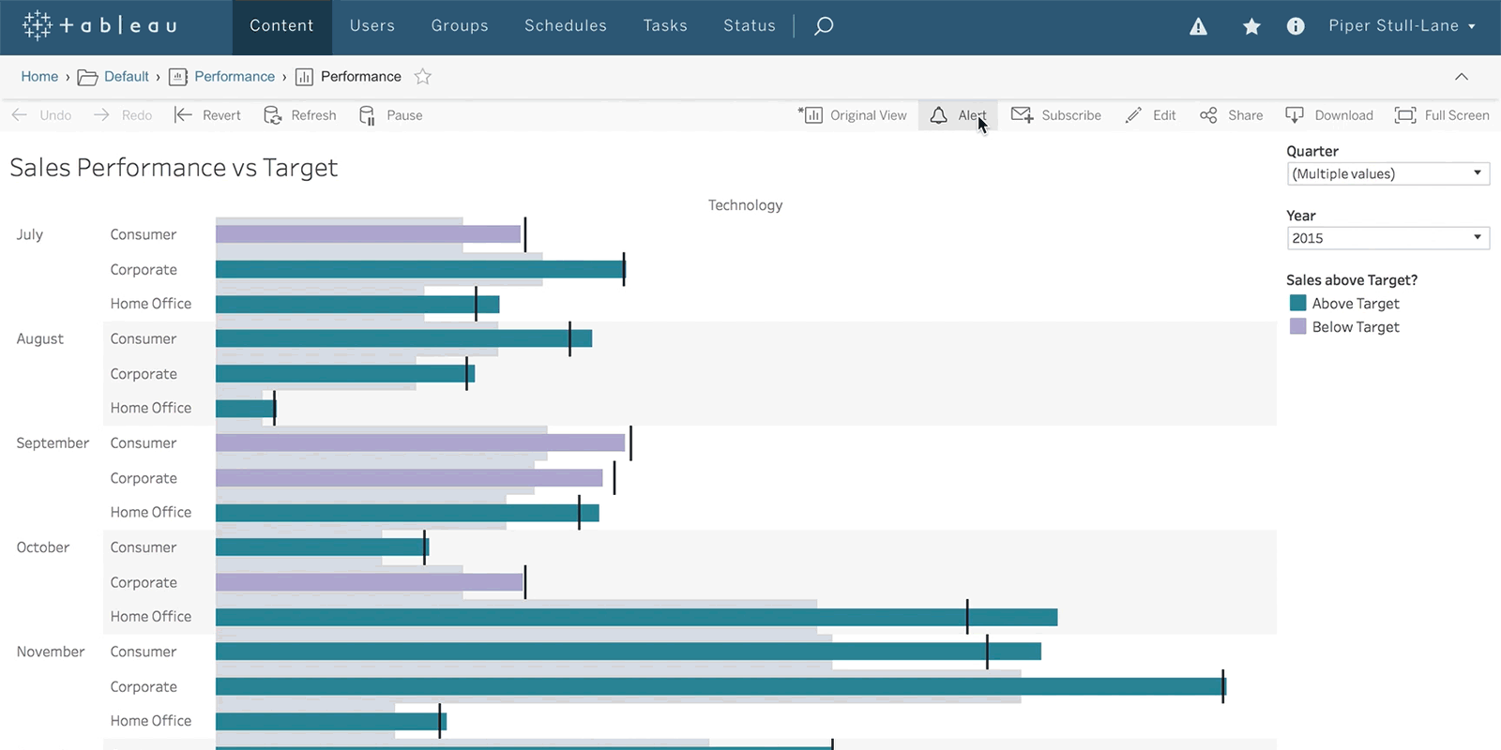
Task: Switch to the Status tab
Action: tap(750, 26)
